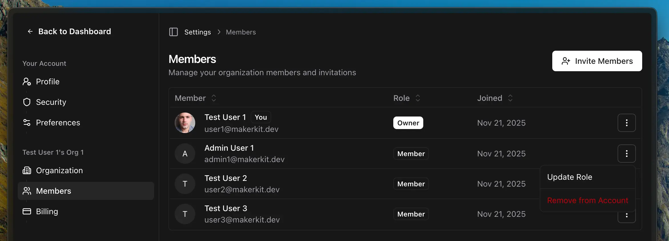Choose Remove from Account option

587,201
